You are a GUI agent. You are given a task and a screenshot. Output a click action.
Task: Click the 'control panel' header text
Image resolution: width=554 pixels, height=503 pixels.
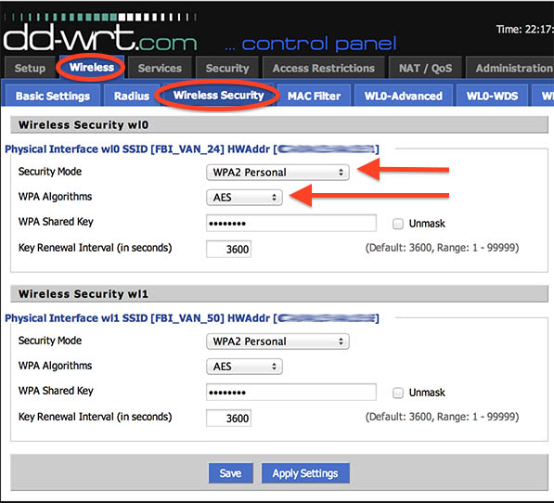coord(319,44)
